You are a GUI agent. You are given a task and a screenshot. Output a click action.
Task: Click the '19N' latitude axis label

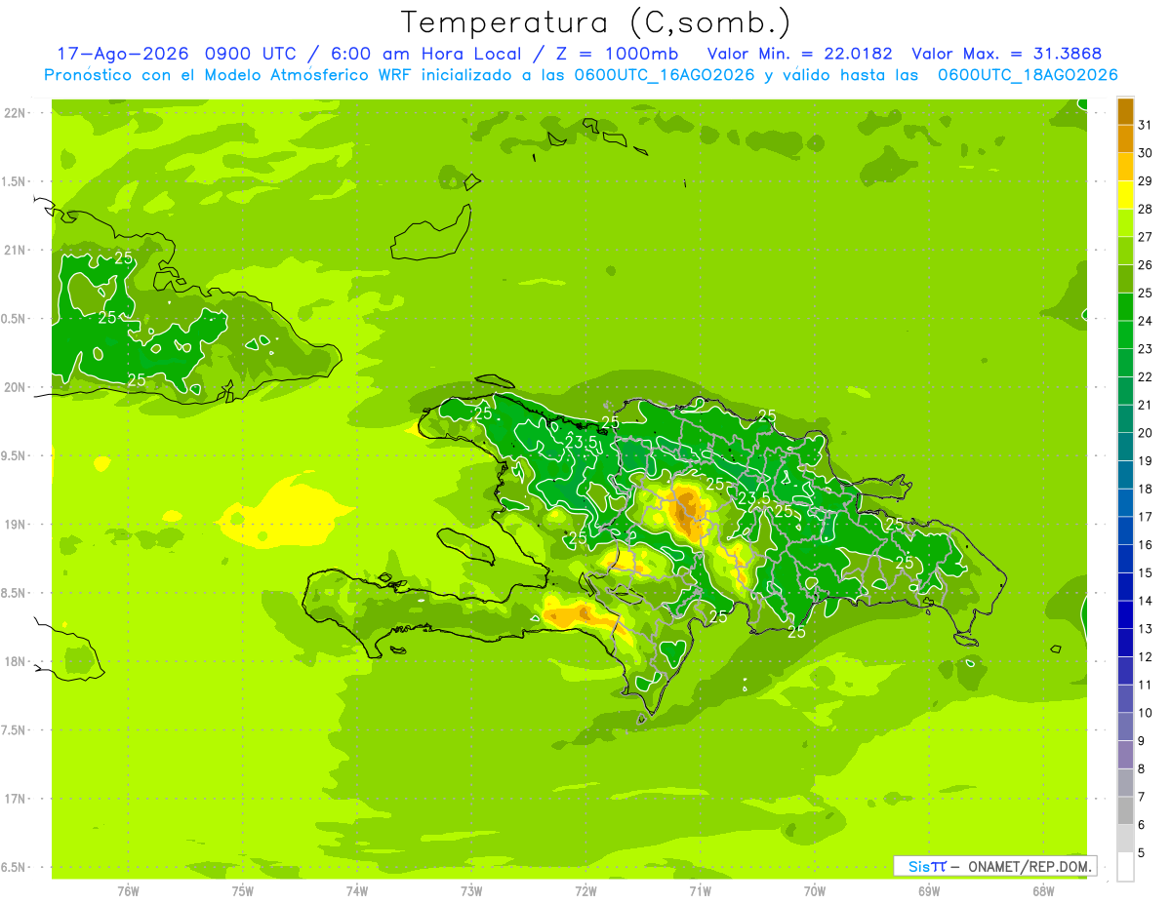15,525
